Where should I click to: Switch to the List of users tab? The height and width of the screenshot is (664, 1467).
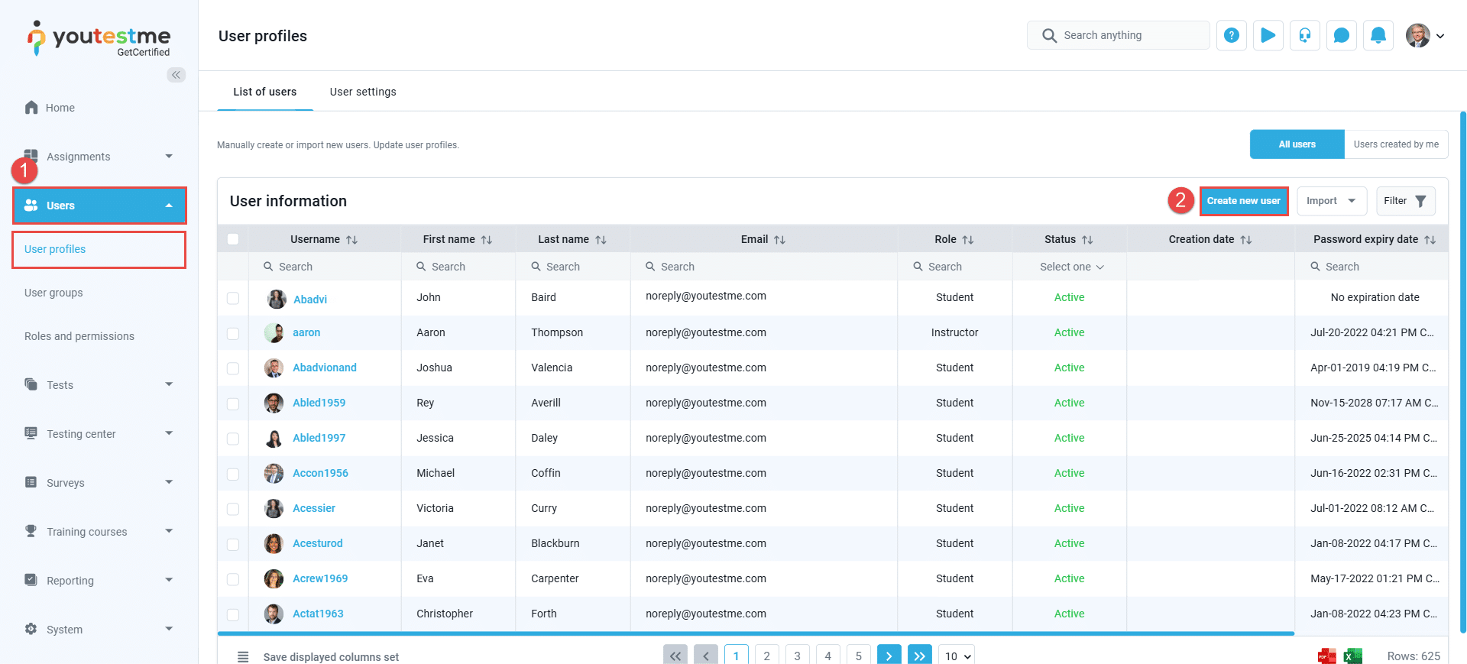265,92
